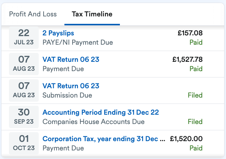
Task: Click the 07 AUG 23 submission date badge
Action: [x=24, y=90]
